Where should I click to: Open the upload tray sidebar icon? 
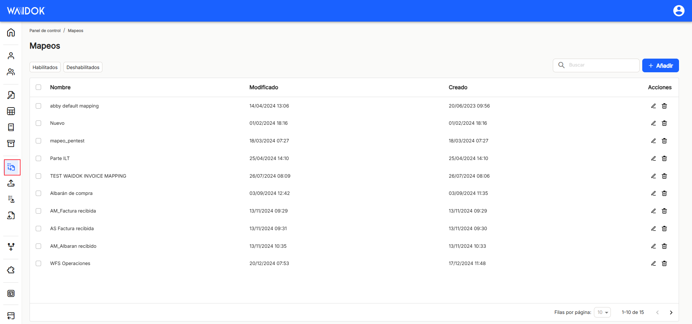coord(11,183)
